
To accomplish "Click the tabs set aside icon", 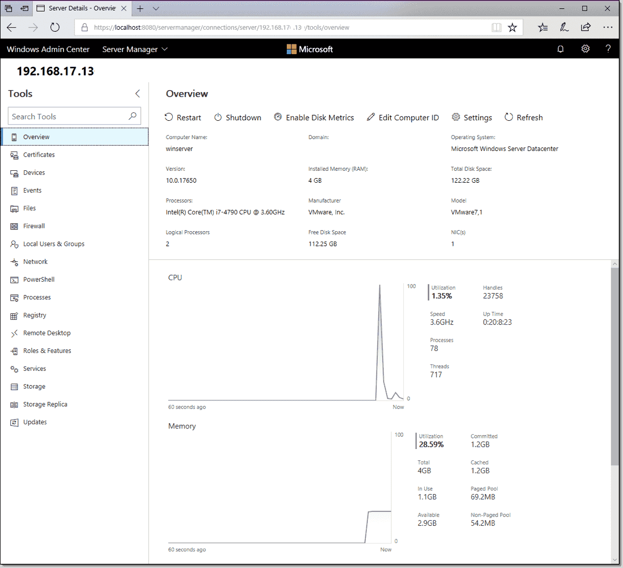I will [8, 8].
